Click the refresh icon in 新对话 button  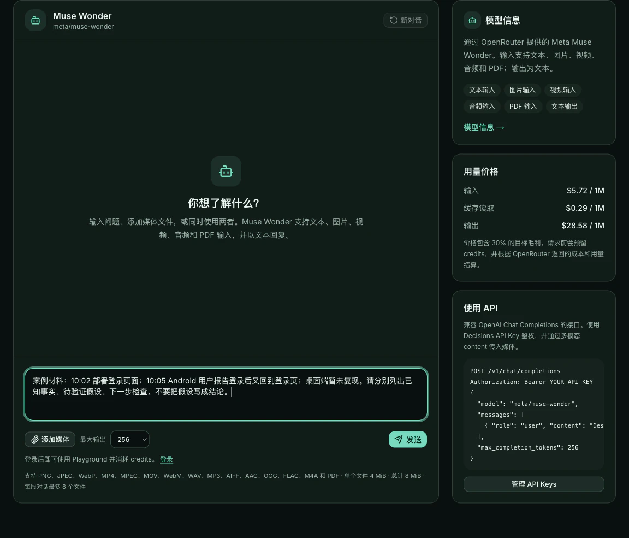[x=394, y=20]
